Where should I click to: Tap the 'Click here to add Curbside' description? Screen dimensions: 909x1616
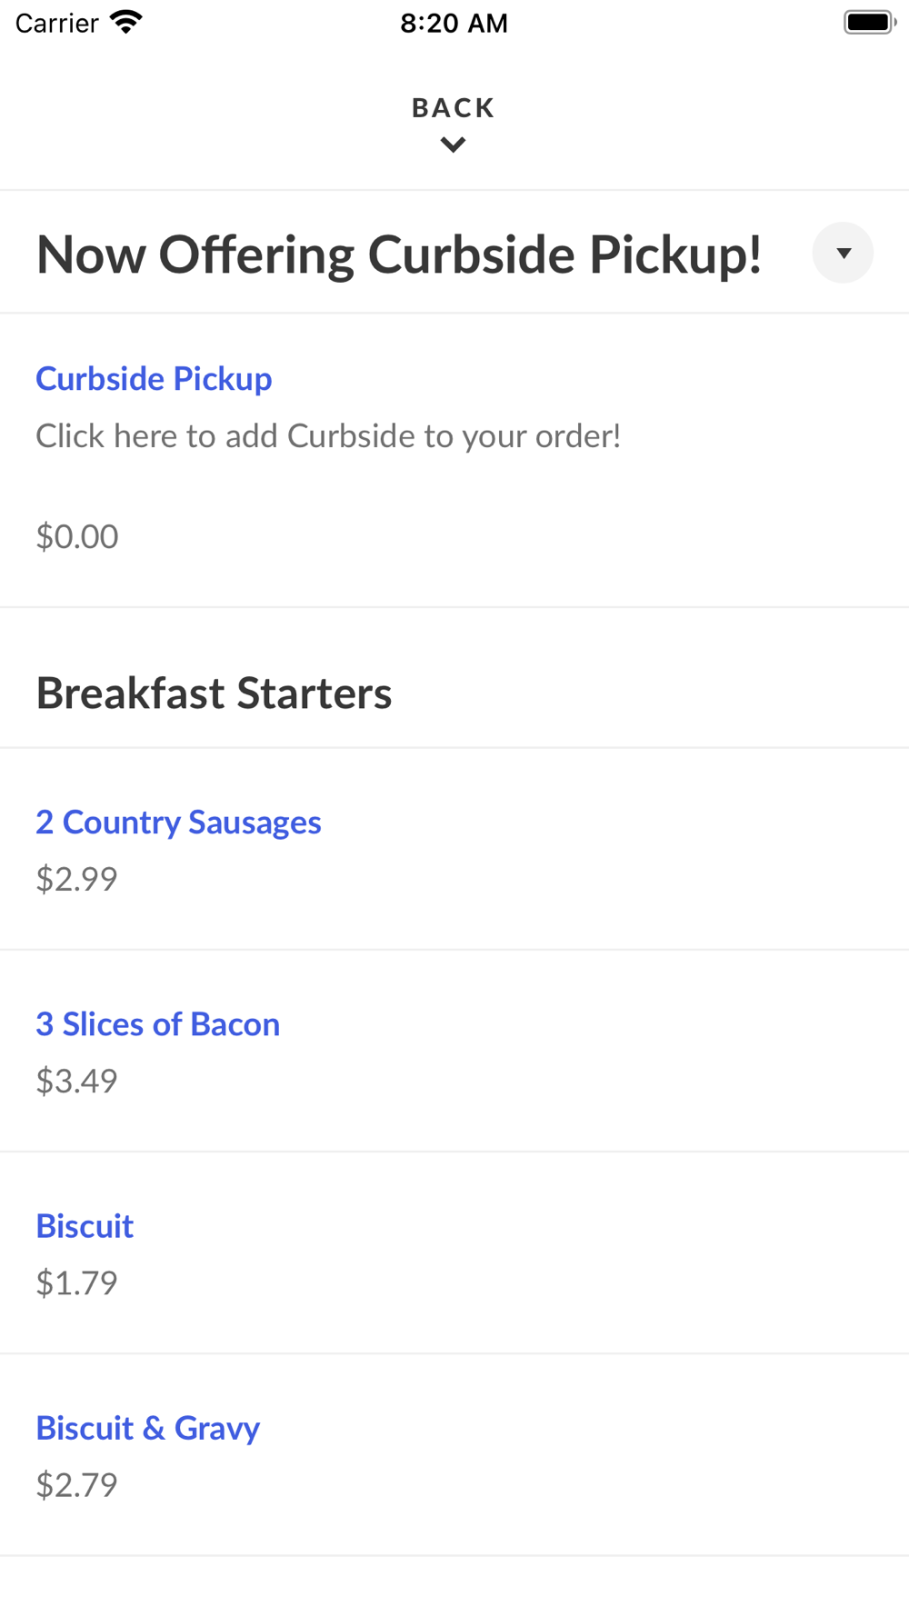(328, 436)
